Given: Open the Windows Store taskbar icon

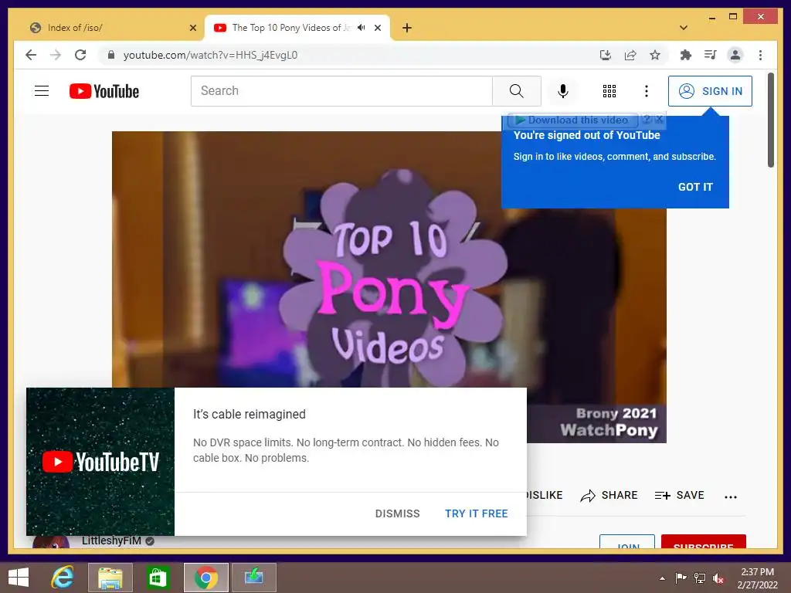Looking at the screenshot, I should tap(158, 578).
